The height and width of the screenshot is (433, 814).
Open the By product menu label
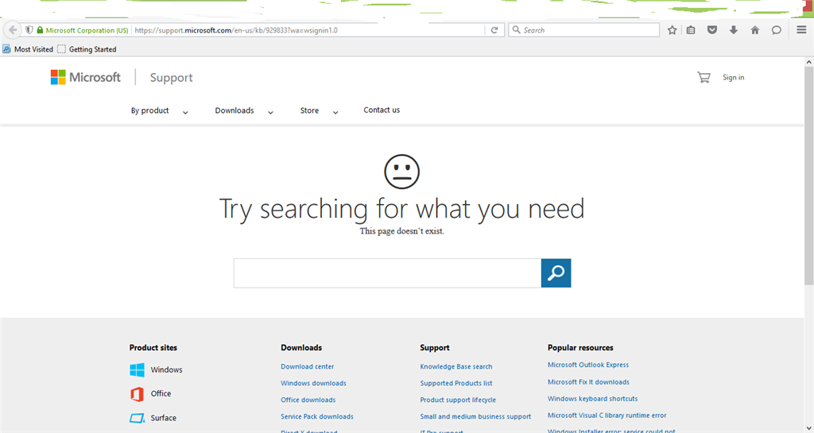[149, 110]
